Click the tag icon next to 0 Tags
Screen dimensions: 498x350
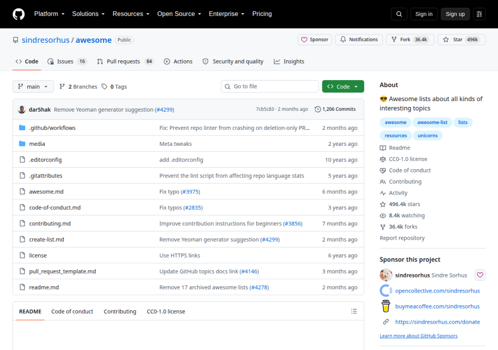click(105, 87)
